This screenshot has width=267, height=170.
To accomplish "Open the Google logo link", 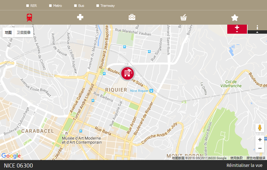I will click(11, 156).
